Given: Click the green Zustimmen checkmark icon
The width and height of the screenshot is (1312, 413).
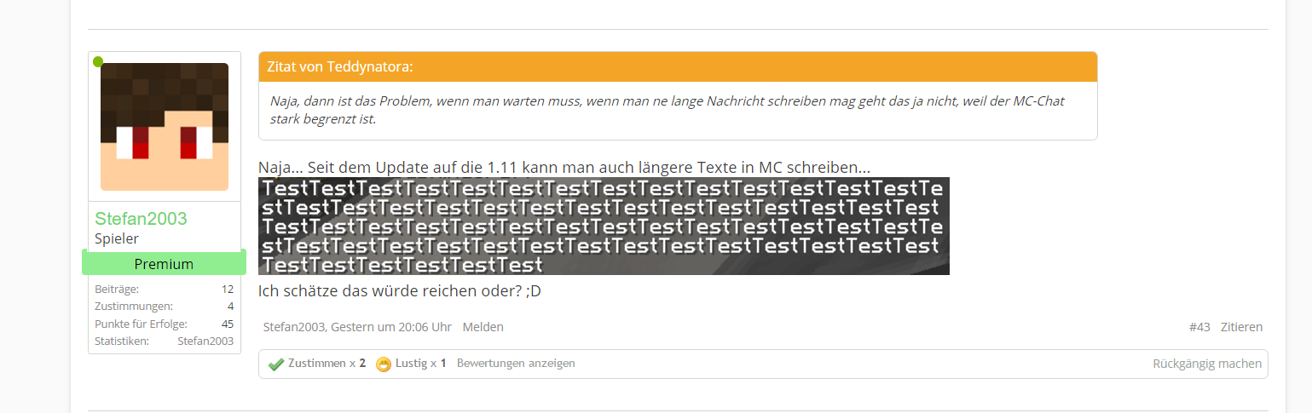Looking at the screenshot, I should pyautogui.click(x=275, y=364).
